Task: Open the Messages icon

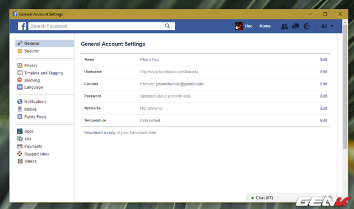Action: [x=295, y=27]
